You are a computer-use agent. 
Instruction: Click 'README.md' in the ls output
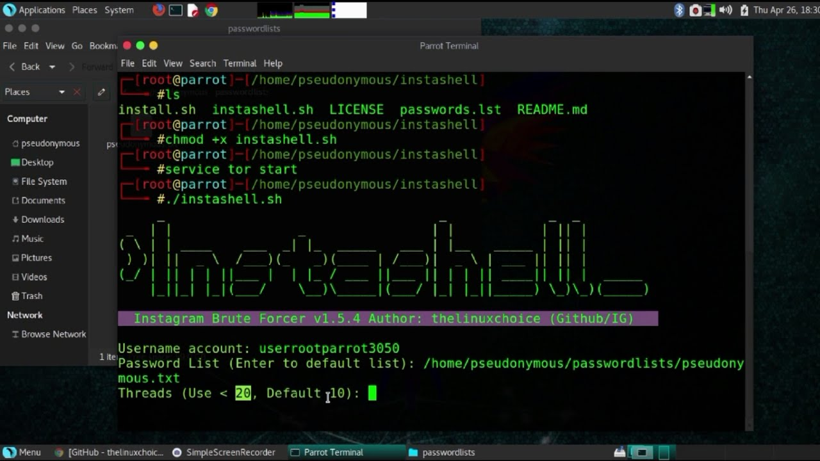(552, 109)
